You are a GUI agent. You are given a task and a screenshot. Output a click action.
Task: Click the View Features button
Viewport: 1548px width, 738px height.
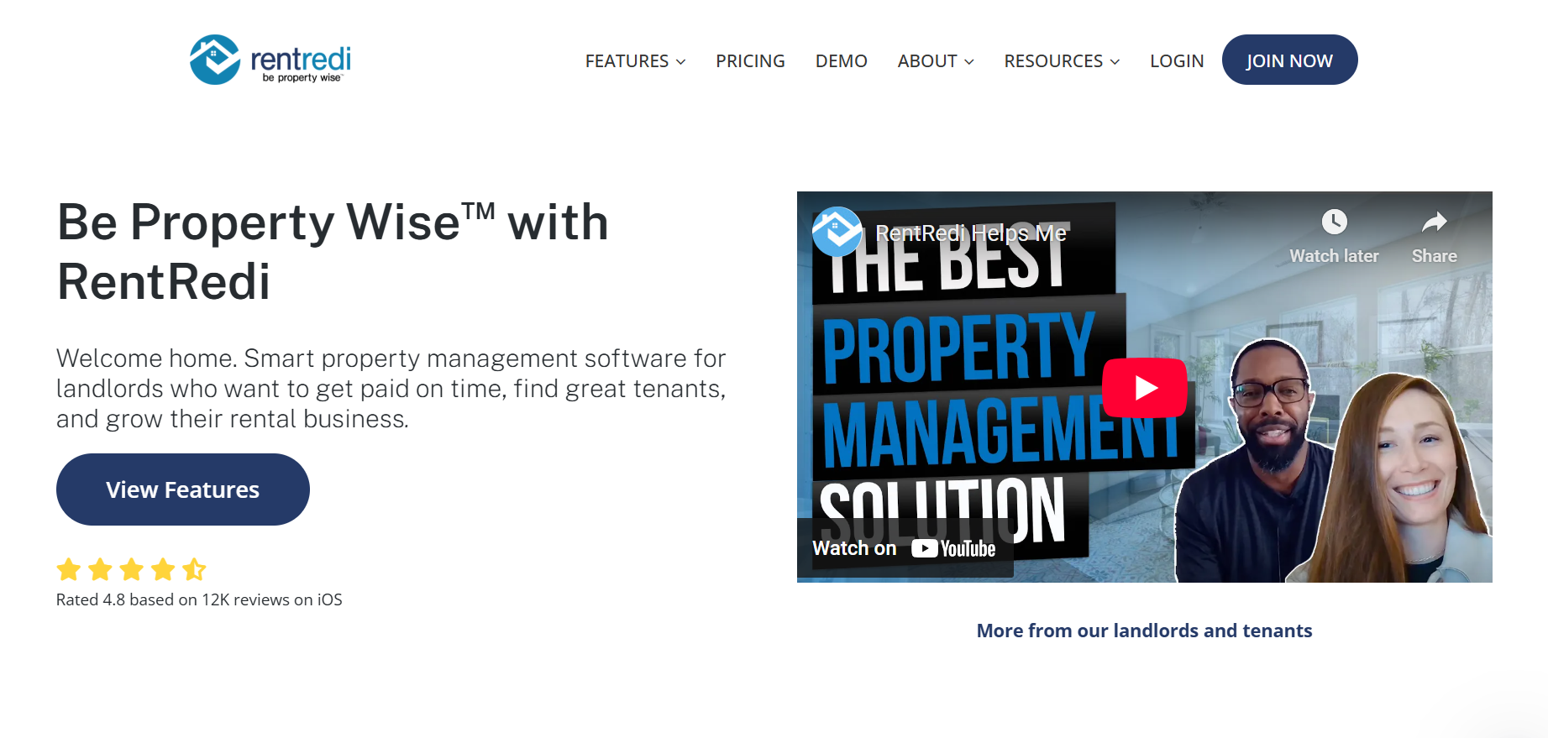coord(183,489)
